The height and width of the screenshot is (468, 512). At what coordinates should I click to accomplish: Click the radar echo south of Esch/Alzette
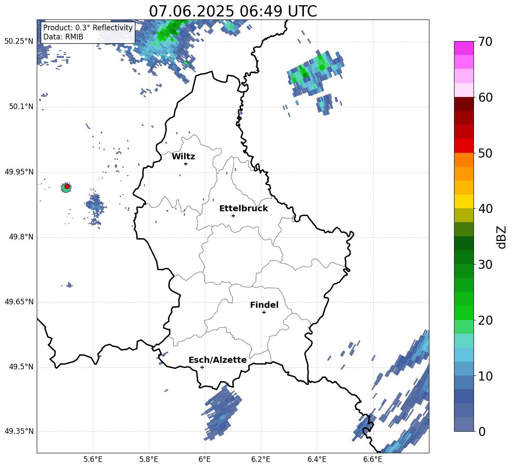tap(222, 413)
